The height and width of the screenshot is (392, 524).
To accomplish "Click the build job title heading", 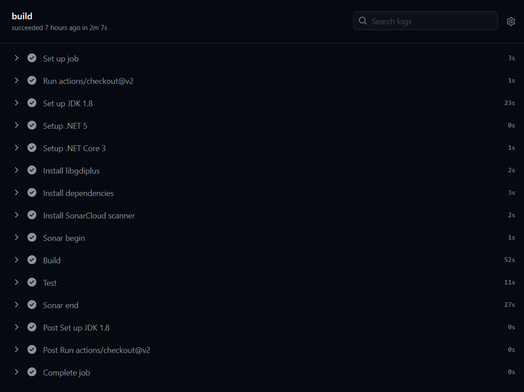I will pos(22,16).
